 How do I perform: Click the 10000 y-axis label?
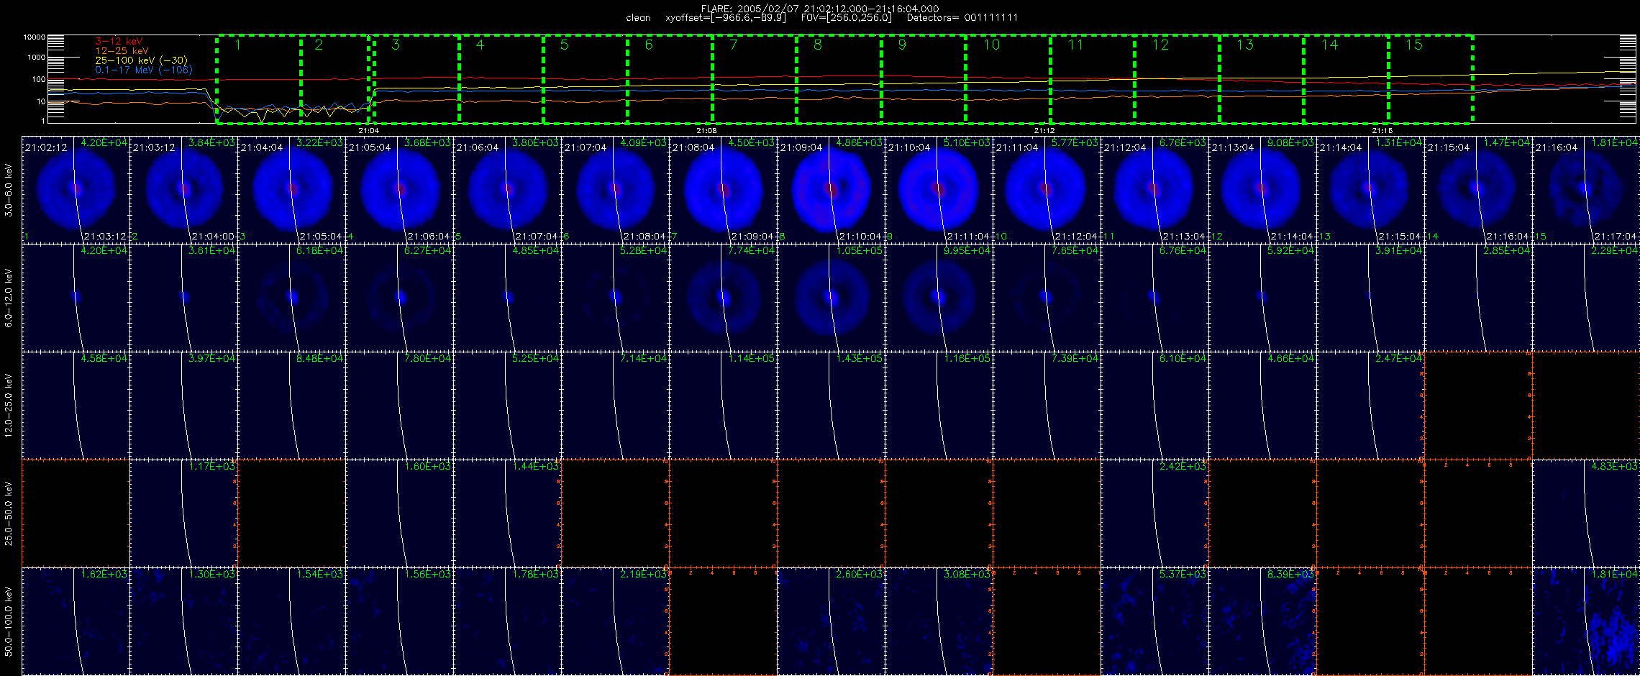(34, 37)
